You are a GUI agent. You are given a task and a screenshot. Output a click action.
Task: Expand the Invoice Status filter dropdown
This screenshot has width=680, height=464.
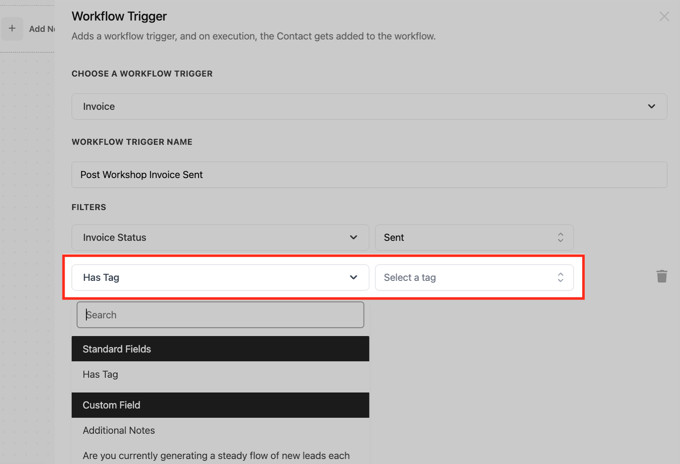coord(220,238)
